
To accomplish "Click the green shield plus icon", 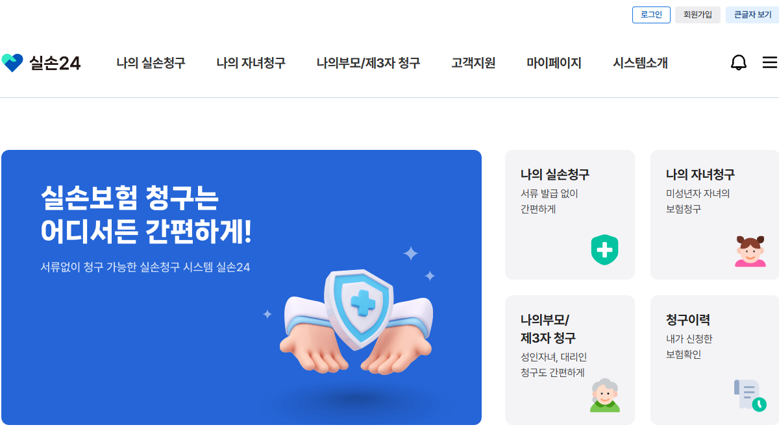I will click(x=604, y=250).
